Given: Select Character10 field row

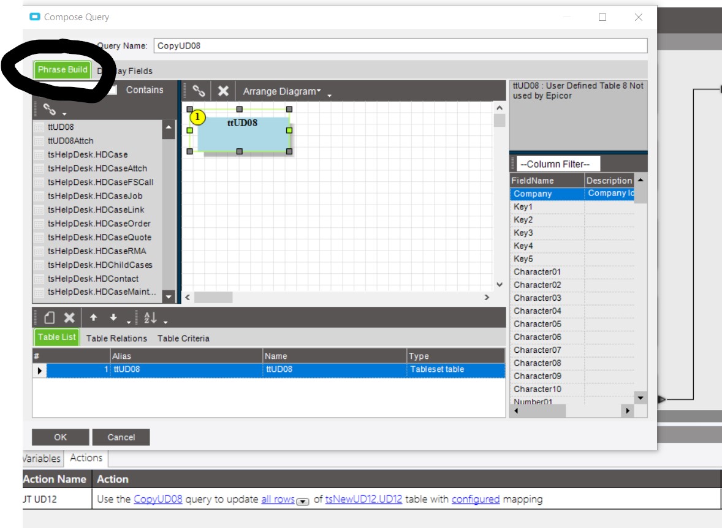Looking at the screenshot, I should click(572, 390).
